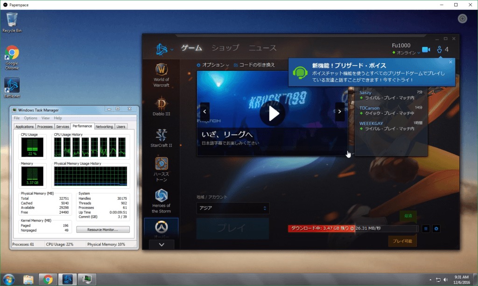Open the video camera streaming icon
Image resolution: width=478 pixels, height=286 pixels.
pyautogui.click(x=426, y=49)
